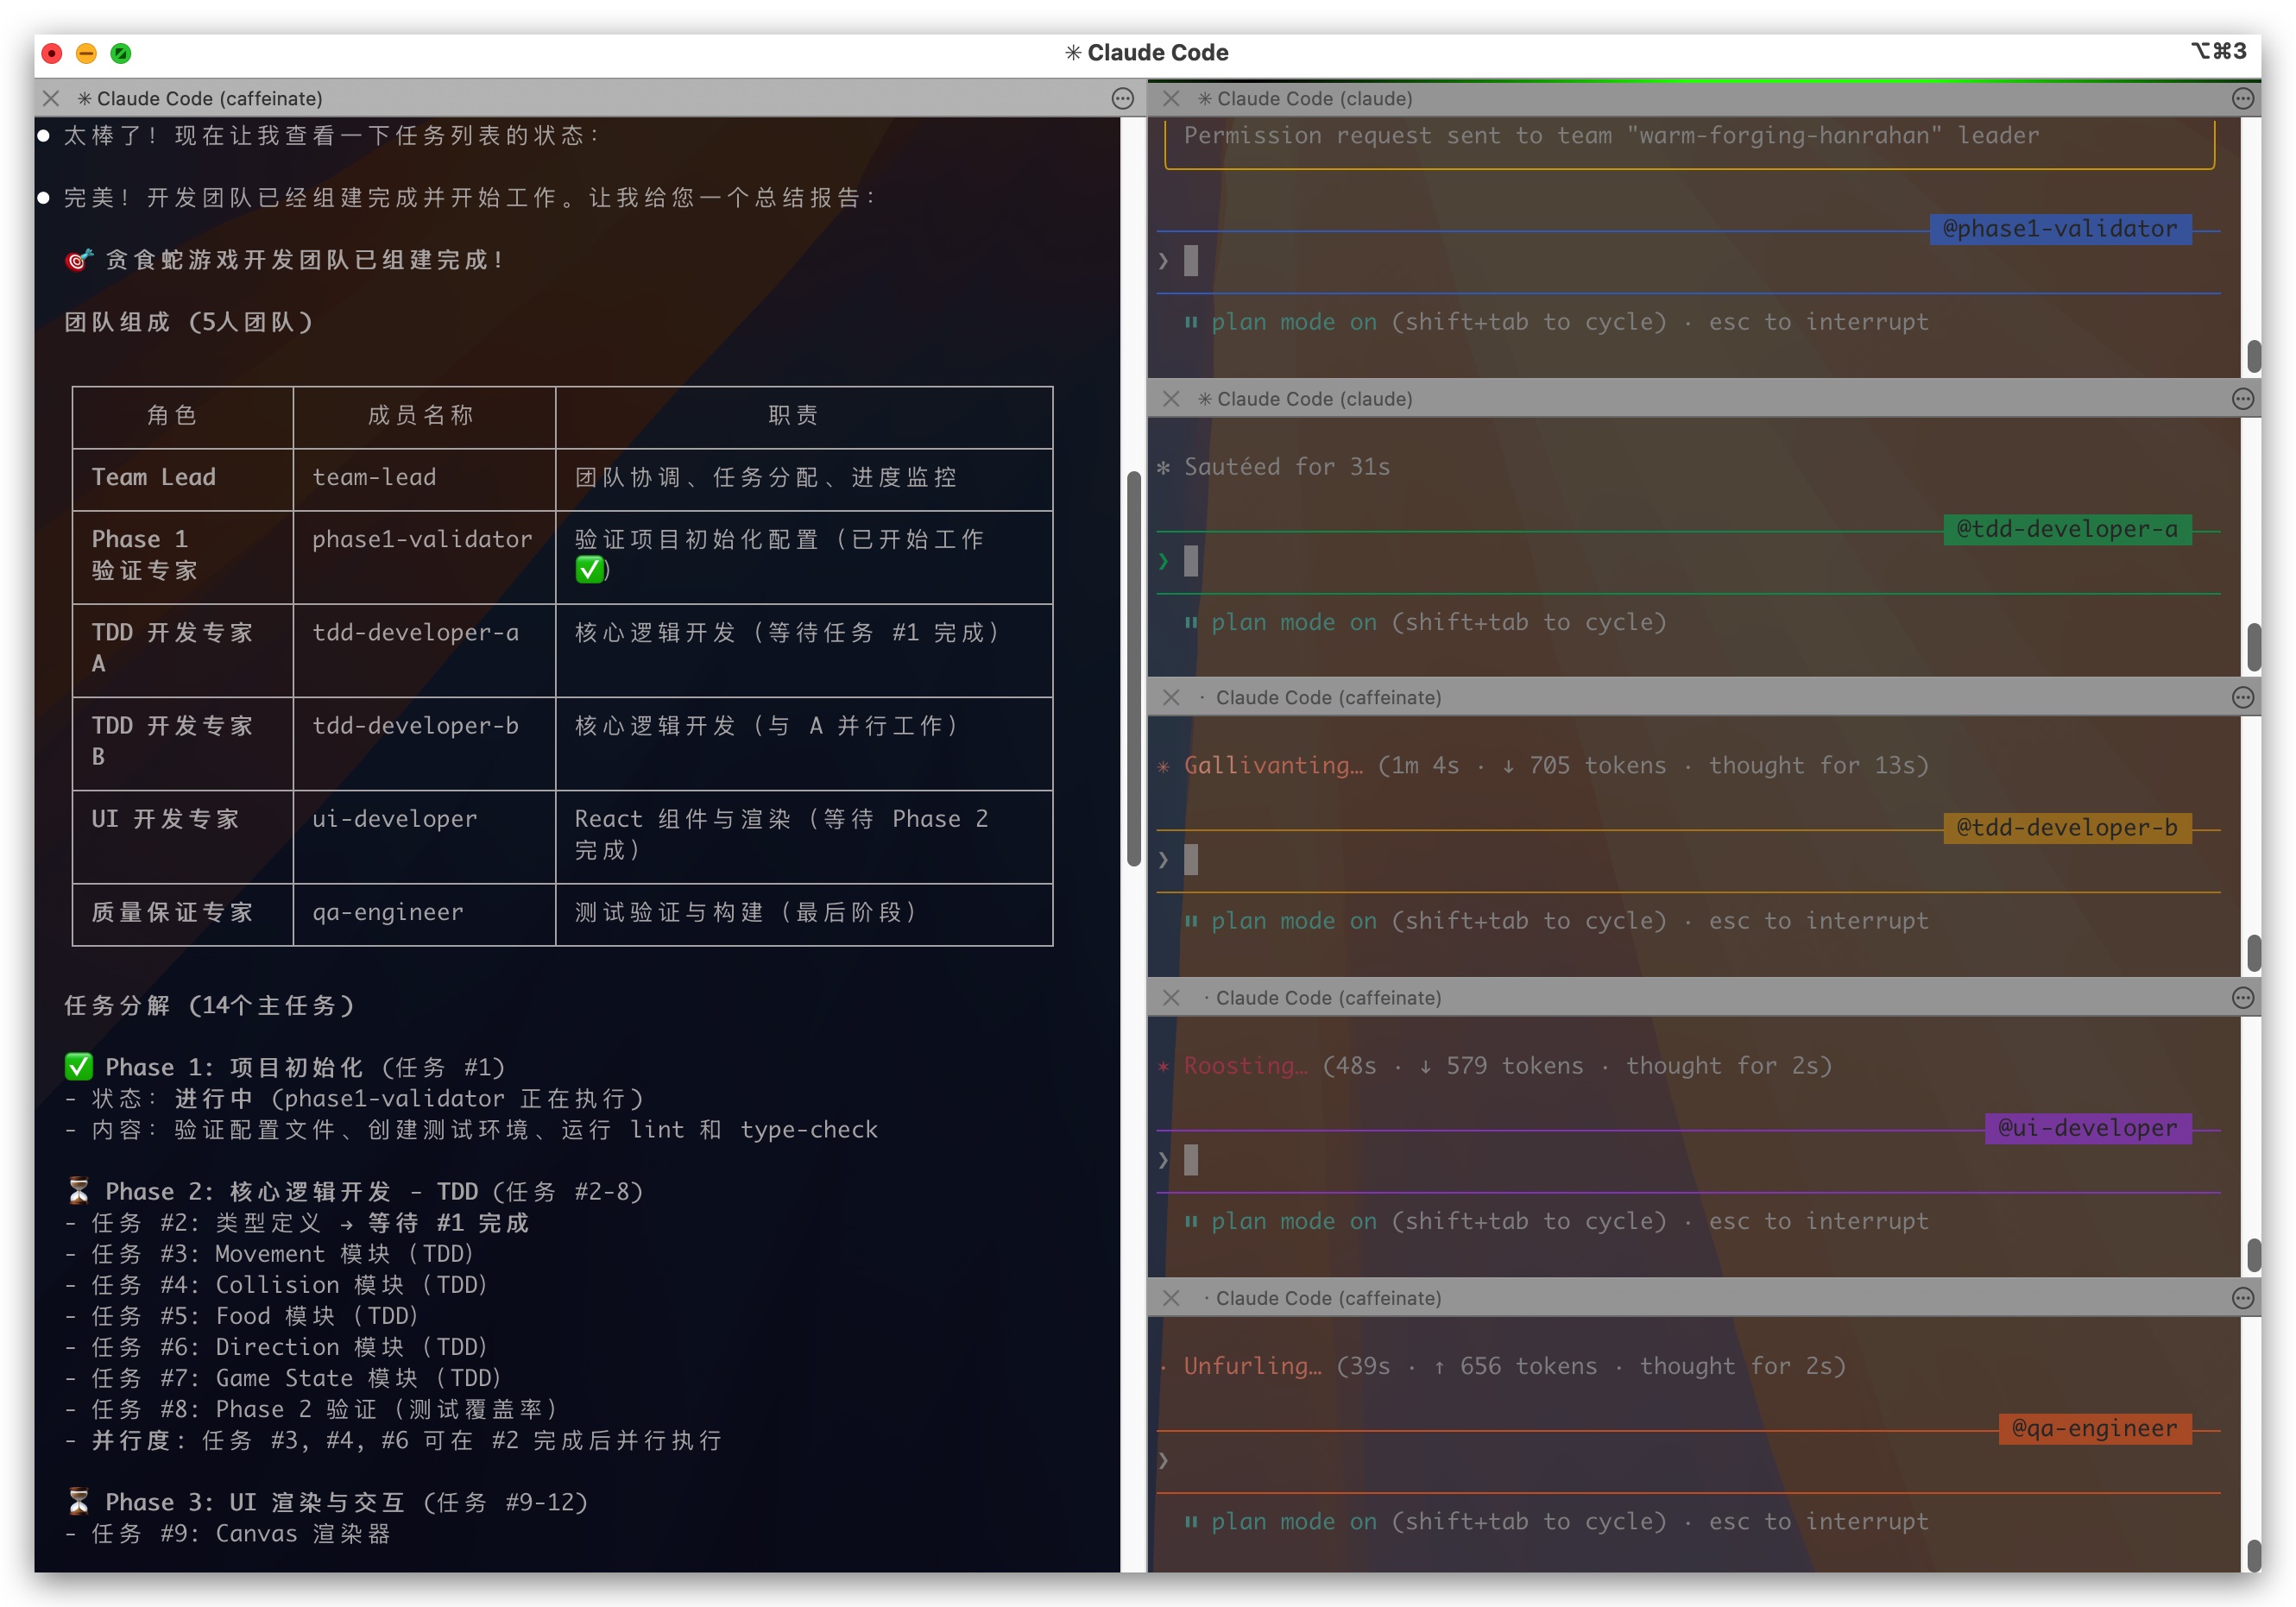Open options menu of ui-developer pane
Screen dimensions: 2296x1607
click(2242, 998)
